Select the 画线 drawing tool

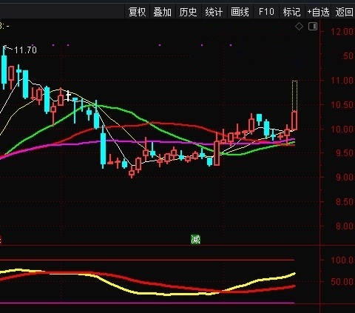240,12
